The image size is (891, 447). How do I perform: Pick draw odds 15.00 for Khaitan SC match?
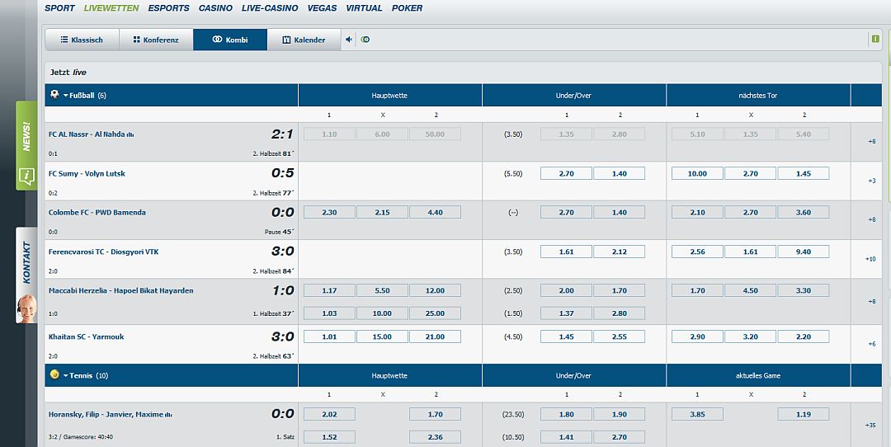pyautogui.click(x=383, y=336)
